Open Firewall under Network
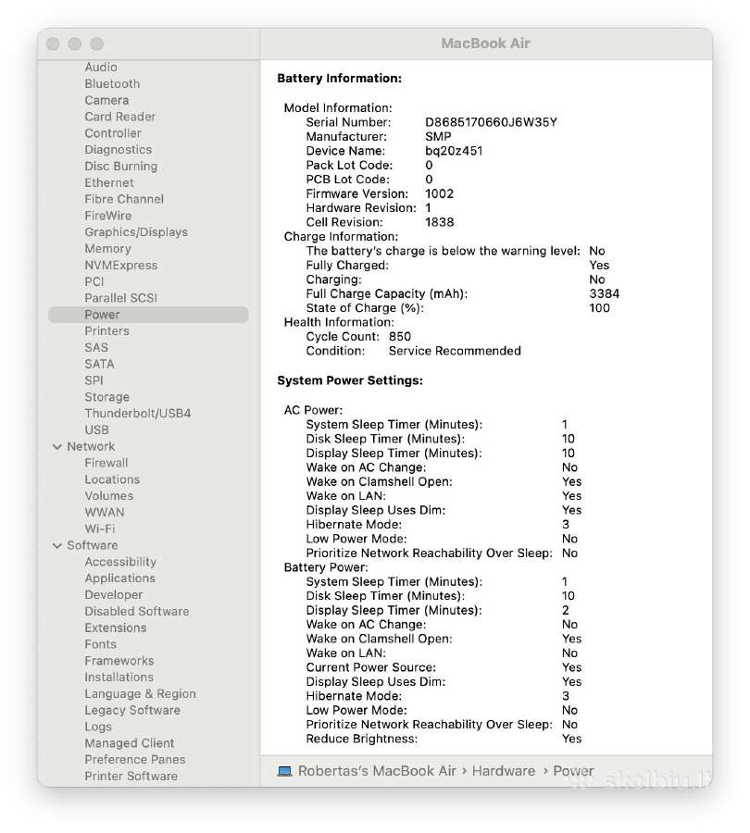The height and width of the screenshot is (833, 750). coord(106,464)
